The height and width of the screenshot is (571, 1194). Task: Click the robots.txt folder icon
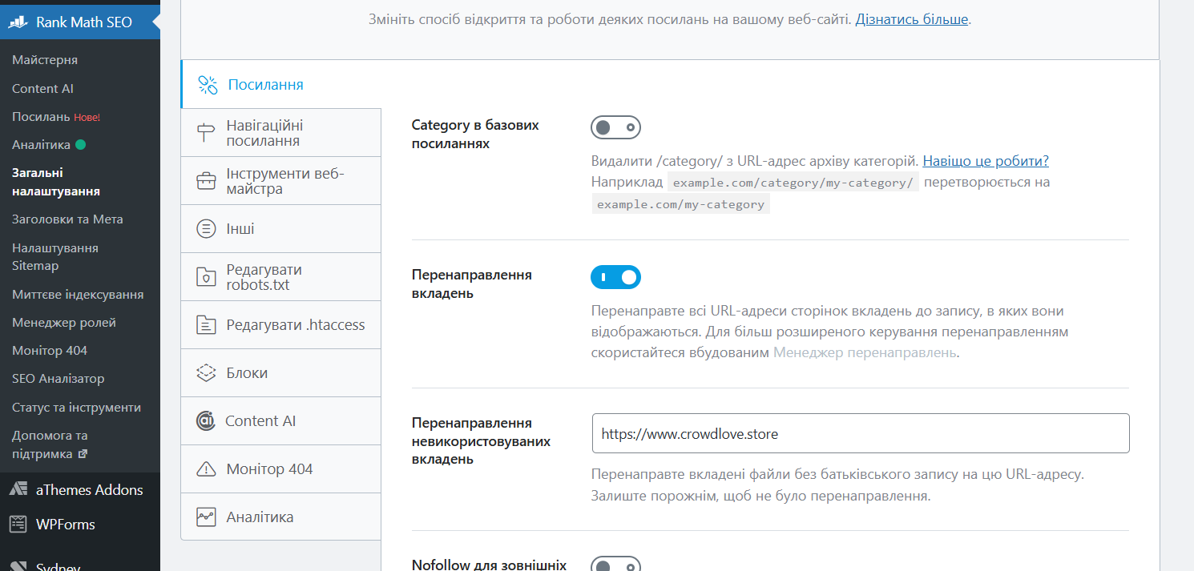tap(206, 277)
